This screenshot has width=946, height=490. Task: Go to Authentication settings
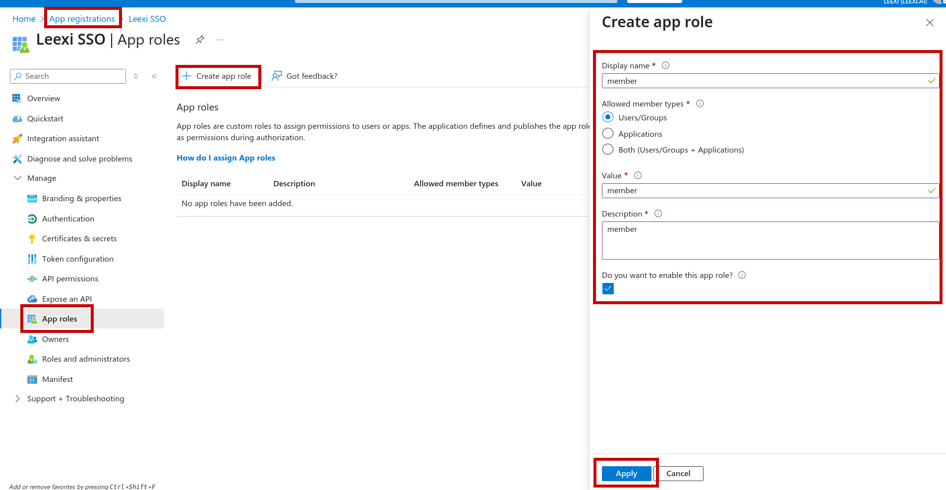pyautogui.click(x=68, y=219)
